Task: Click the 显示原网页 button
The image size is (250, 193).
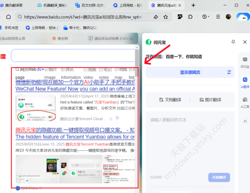Action: [x=190, y=72]
